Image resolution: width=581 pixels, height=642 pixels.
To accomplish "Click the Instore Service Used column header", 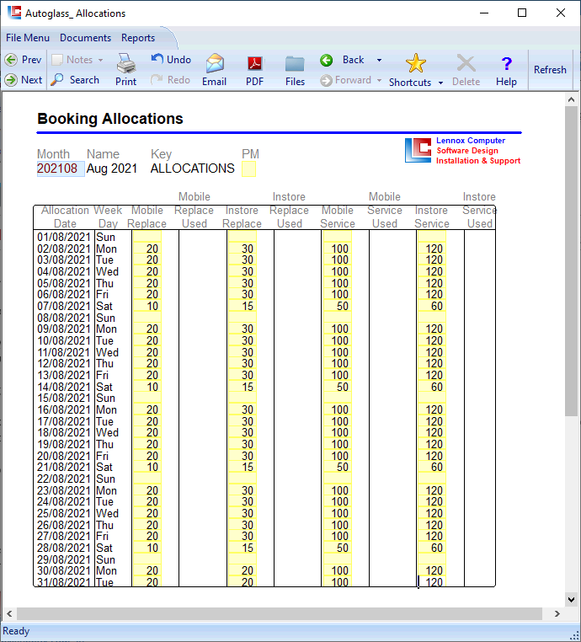I will (x=479, y=210).
